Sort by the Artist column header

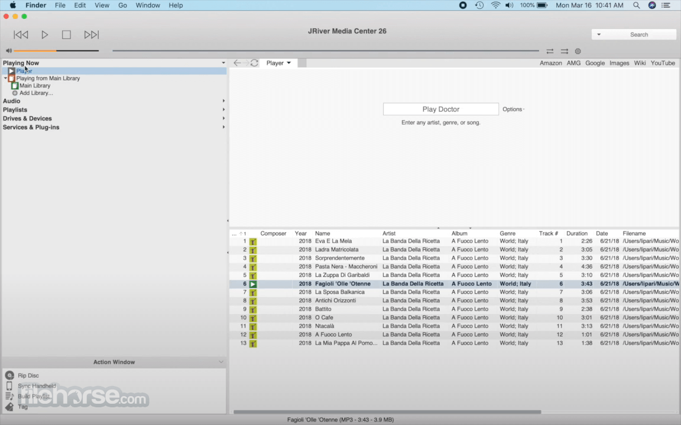[389, 233]
